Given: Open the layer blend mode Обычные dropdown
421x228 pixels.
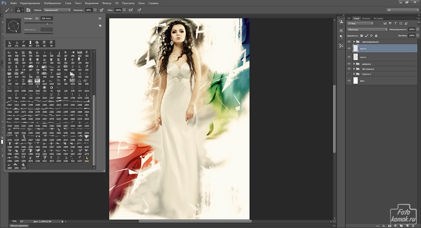Looking at the screenshot, I should tap(367, 30).
